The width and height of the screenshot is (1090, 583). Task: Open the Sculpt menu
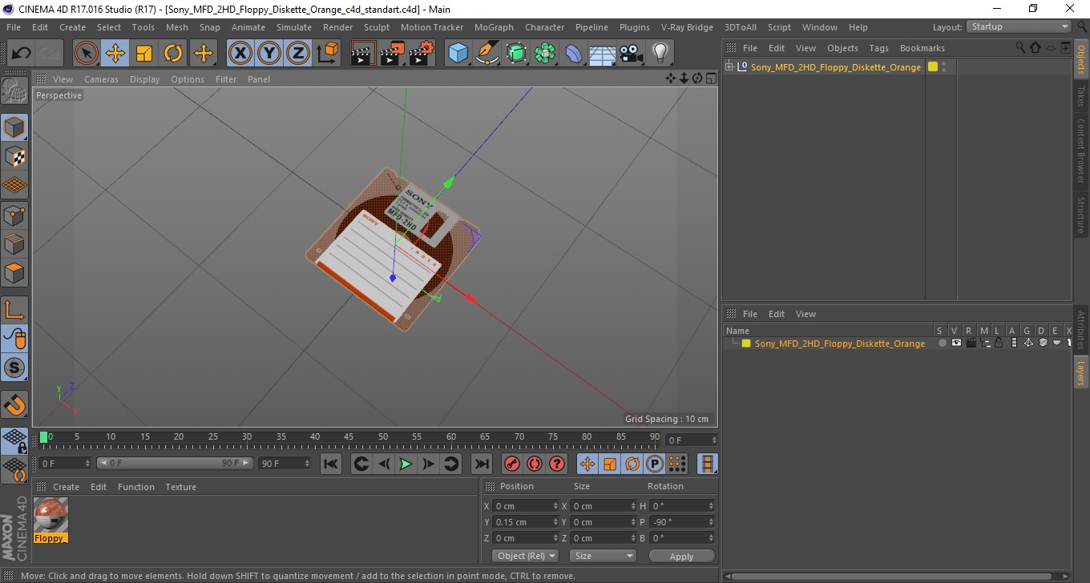click(x=377, y=27)
